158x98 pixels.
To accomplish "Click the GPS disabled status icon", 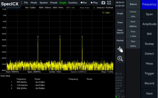I will [x=117, y=74].
